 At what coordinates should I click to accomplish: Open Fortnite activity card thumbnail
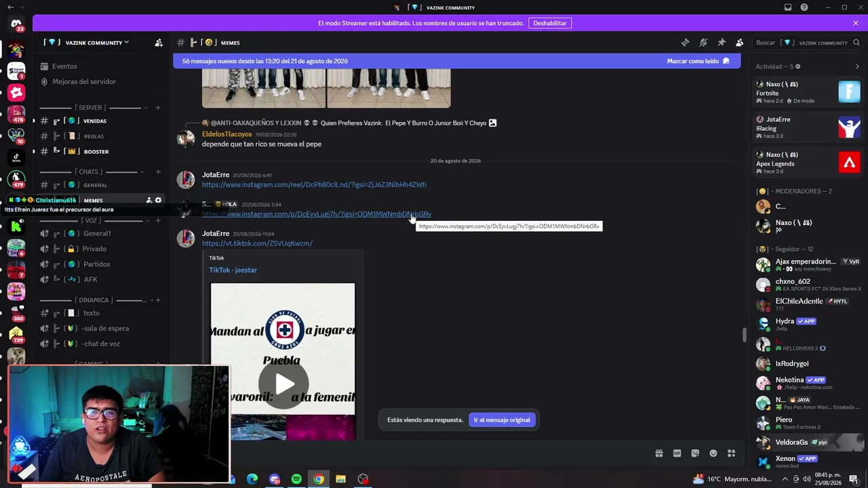849,91
